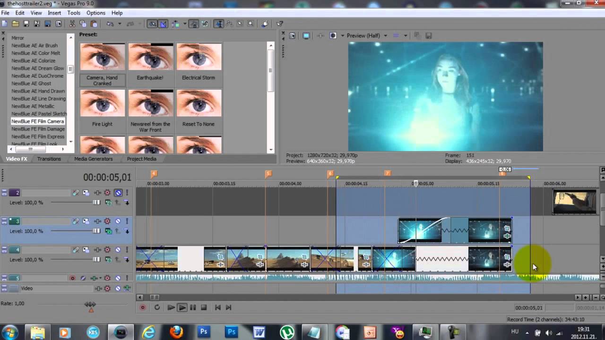Select the Zoom magnifier tool icon
The width and height of the screenshot is (605, 340).
pos(251,24)
